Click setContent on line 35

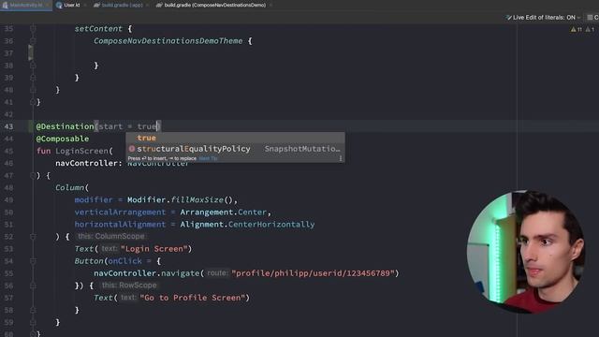[x=98, y=29]
